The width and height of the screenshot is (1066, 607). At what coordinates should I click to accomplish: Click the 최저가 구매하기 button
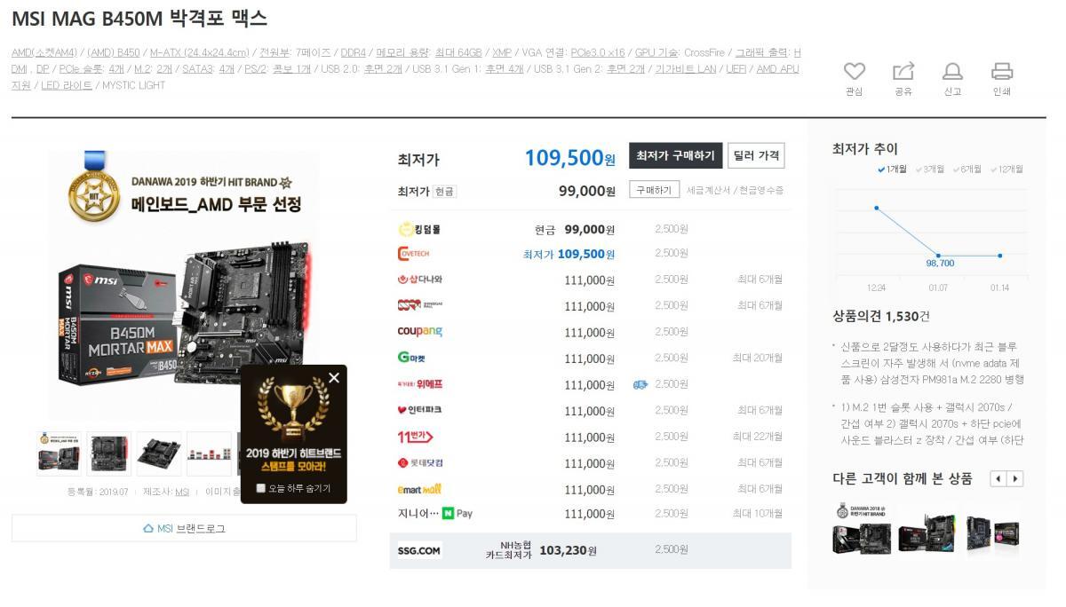675,155
